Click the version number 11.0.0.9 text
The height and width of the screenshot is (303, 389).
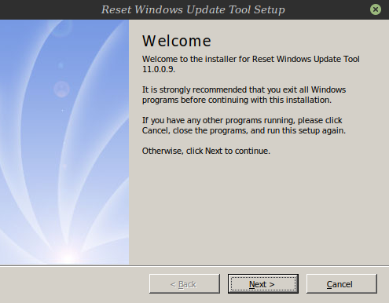point(158,69)
